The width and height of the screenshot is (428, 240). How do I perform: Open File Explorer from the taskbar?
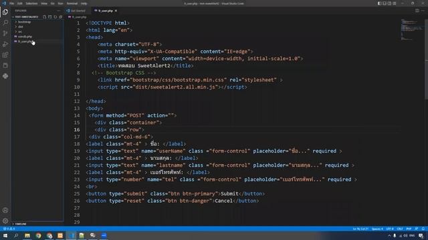tap(27, 235)
